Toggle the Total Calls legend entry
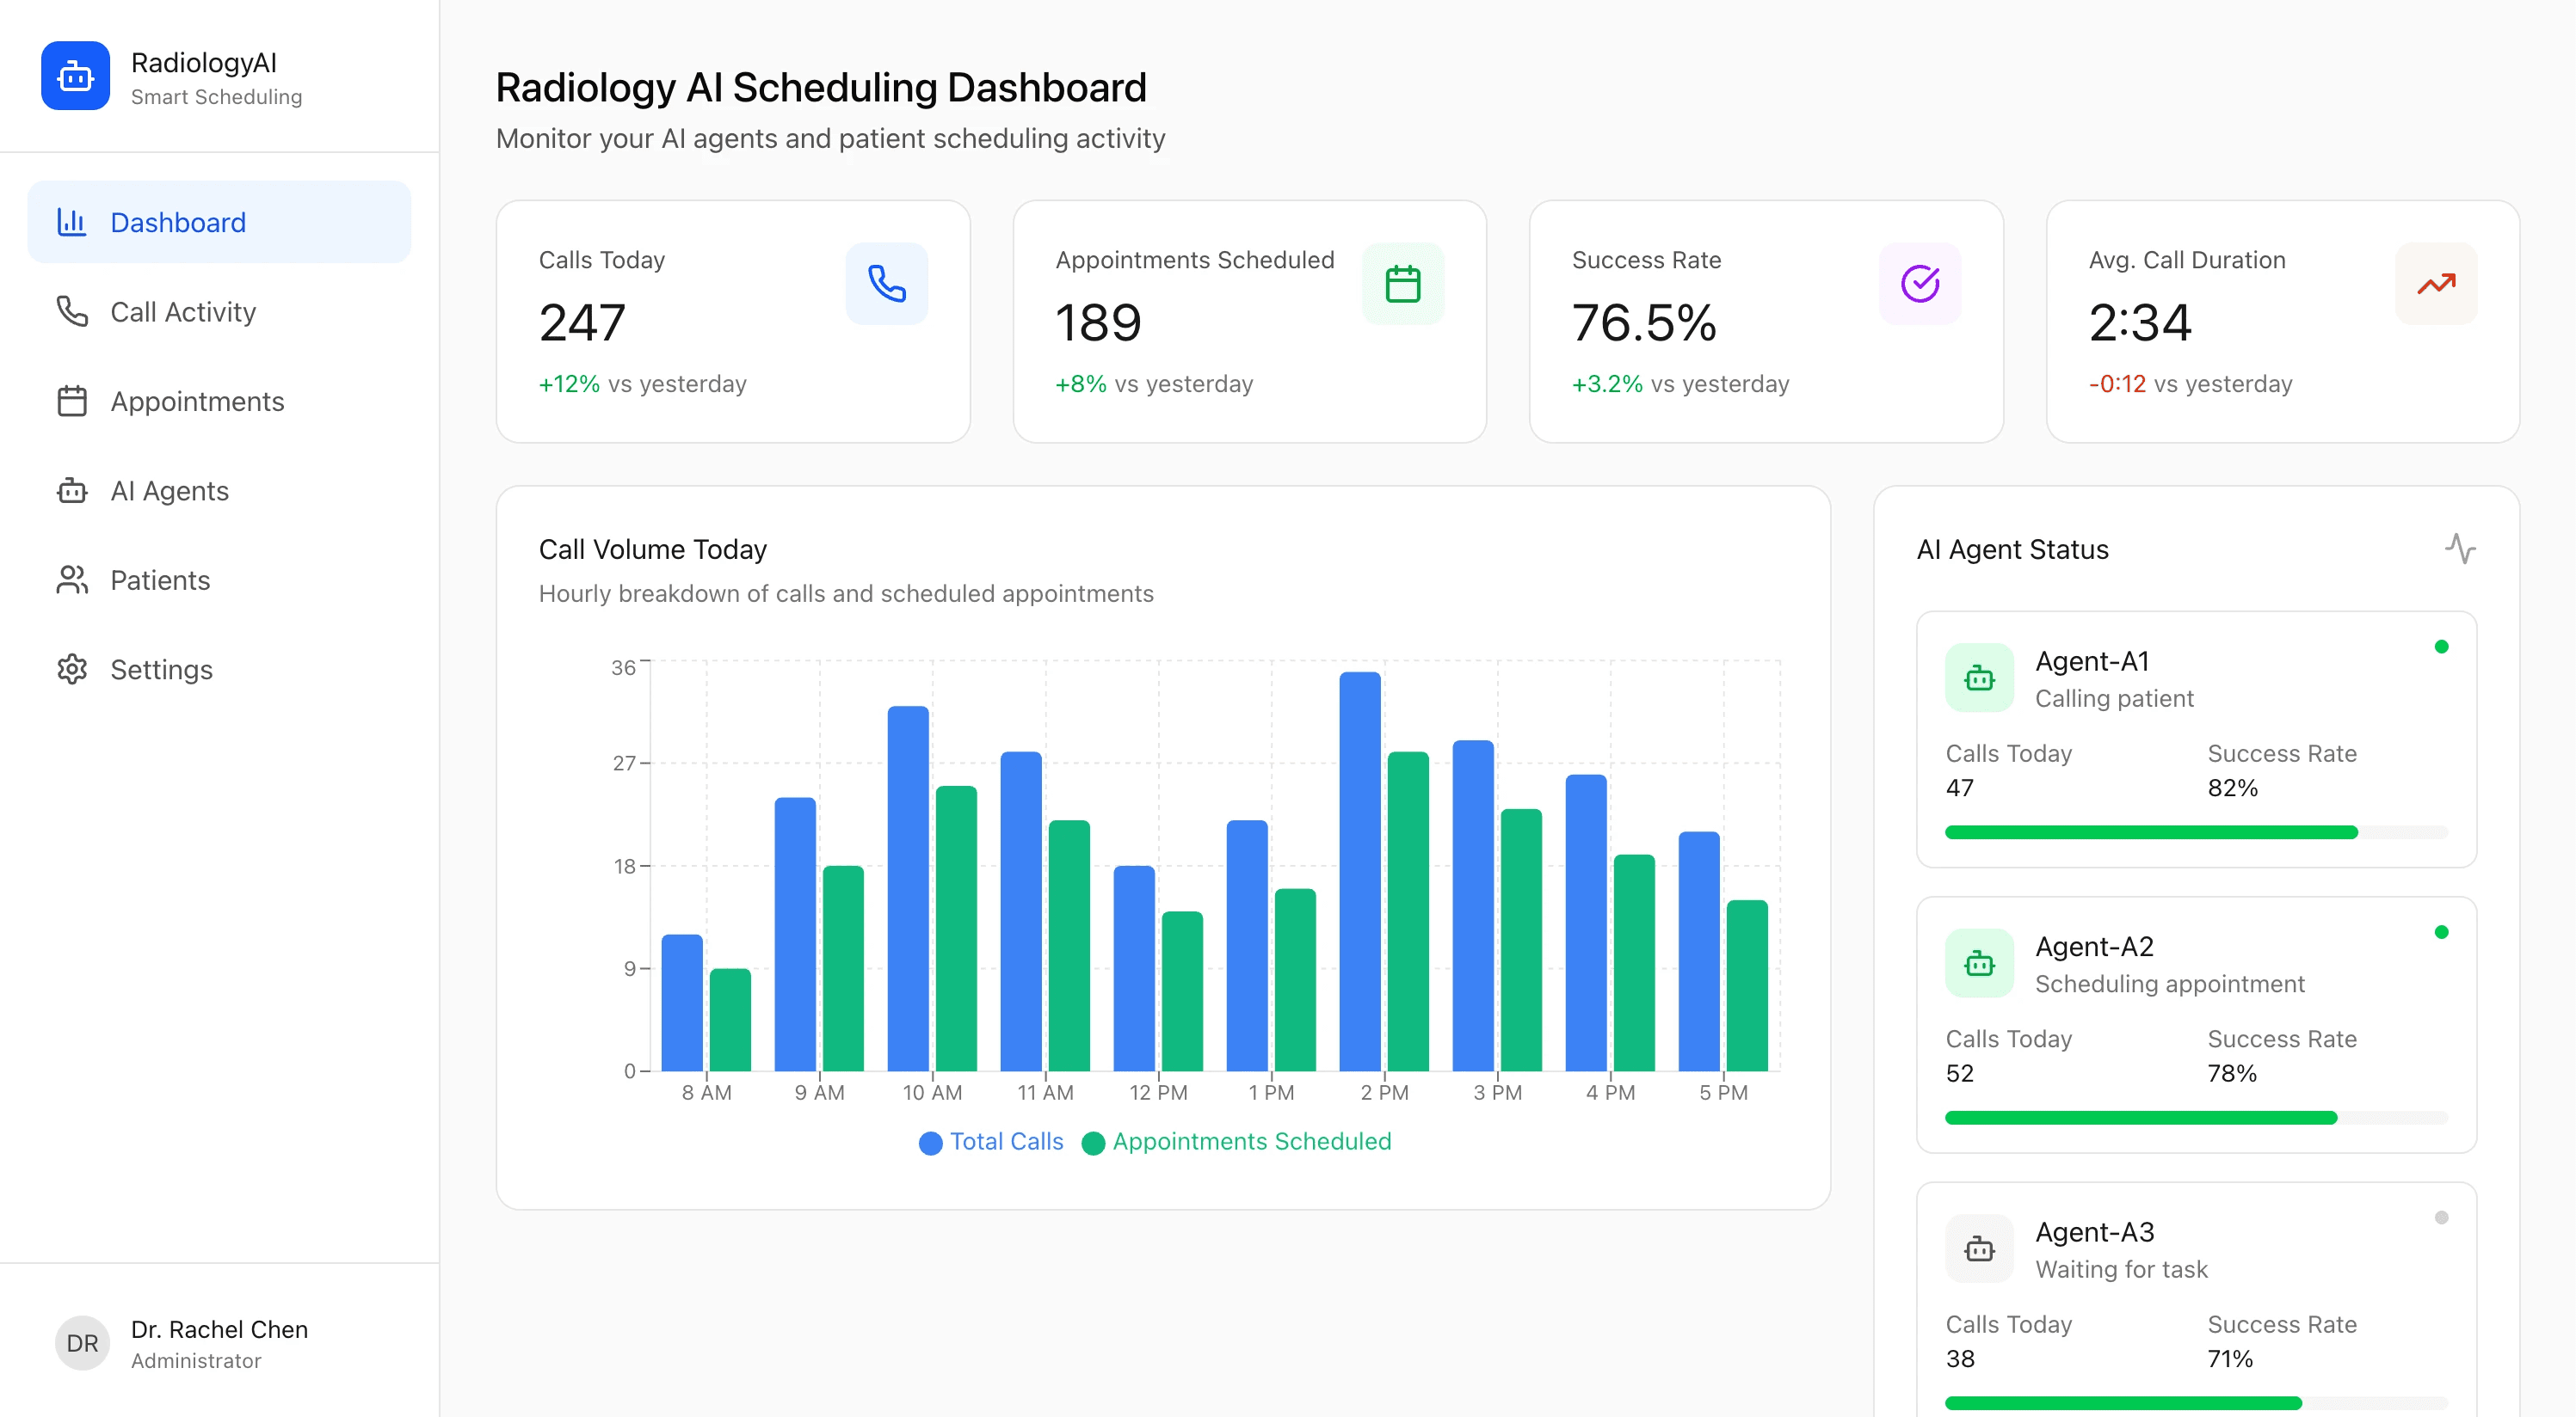The image size is (2576, 1417). click(990, 1142)
